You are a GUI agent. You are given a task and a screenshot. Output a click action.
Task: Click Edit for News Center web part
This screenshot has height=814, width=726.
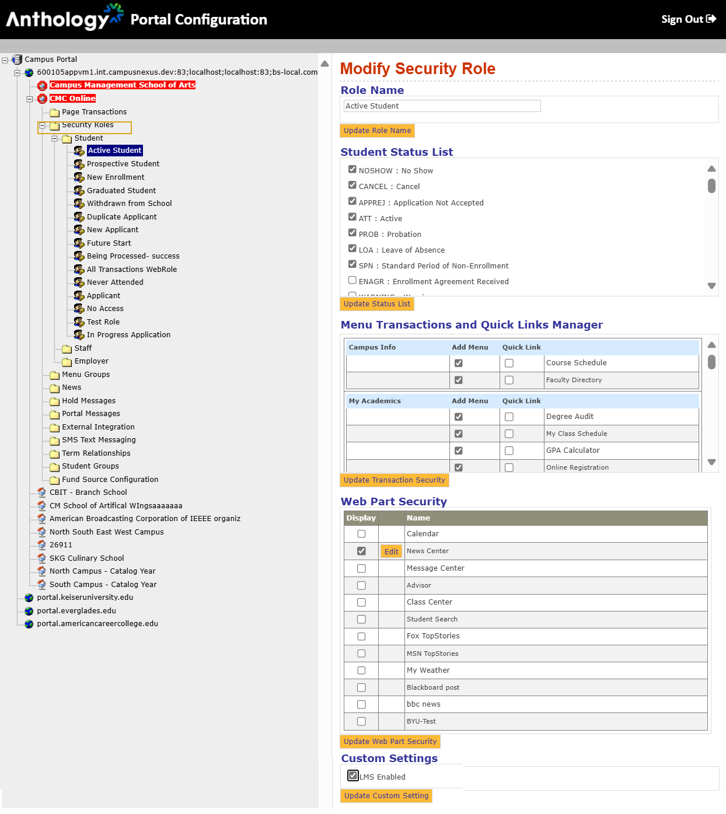391,551
